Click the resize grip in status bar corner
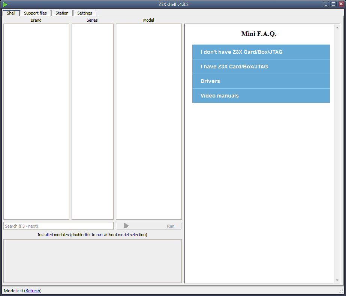The image size is (346, 296). tap(341, 291)
